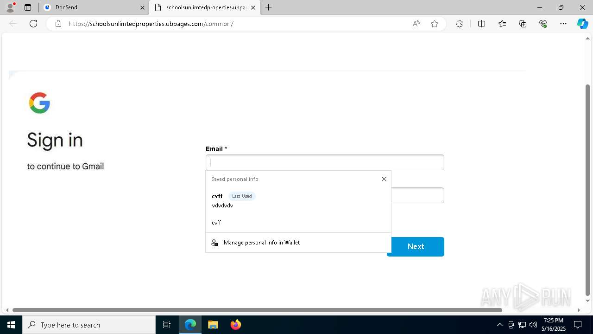Close the Saved personal info popup

(384, 179)
